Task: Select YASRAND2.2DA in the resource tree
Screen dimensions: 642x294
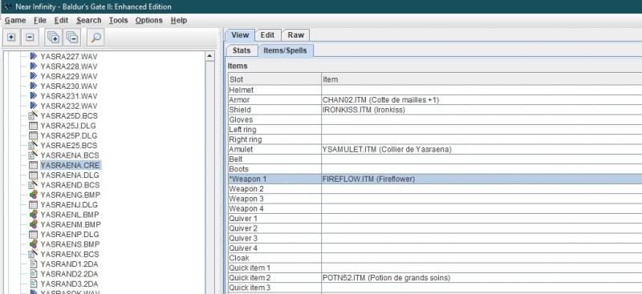Action: tap(69, 273)
